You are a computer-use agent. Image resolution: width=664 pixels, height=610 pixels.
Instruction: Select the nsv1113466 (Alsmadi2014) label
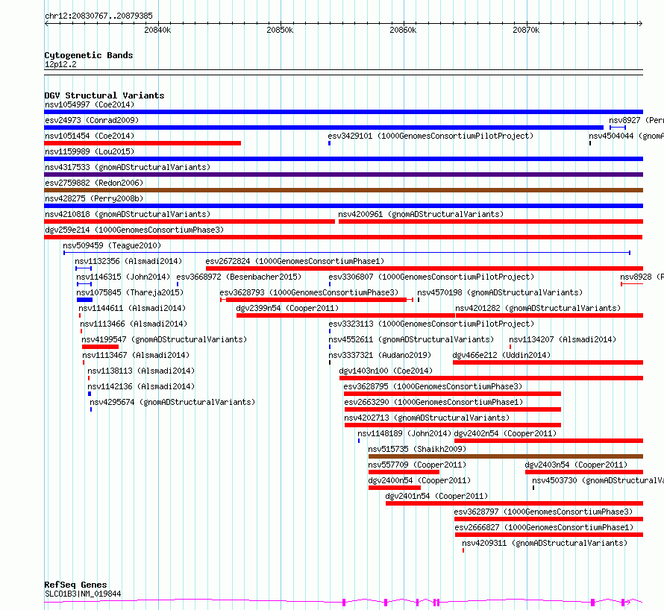134,324
